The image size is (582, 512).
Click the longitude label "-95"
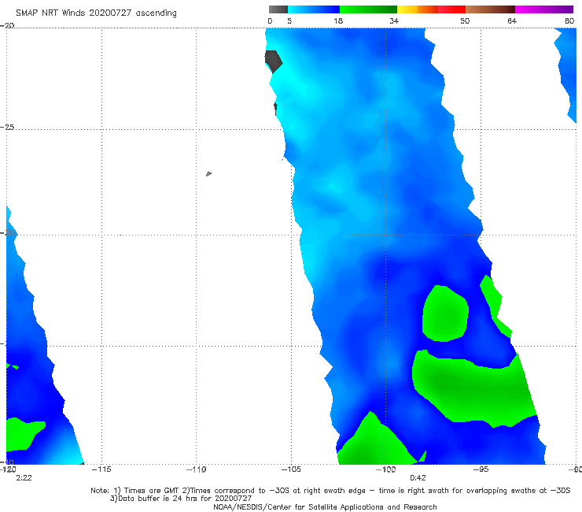pos(481,469)
